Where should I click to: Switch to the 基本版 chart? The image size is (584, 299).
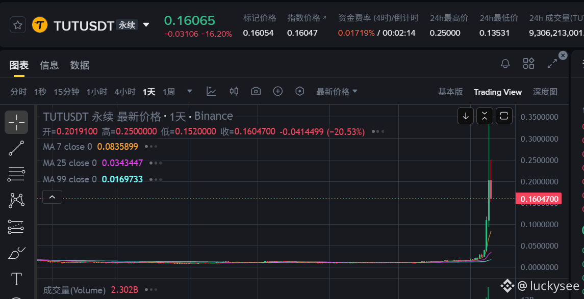(450, 92)
